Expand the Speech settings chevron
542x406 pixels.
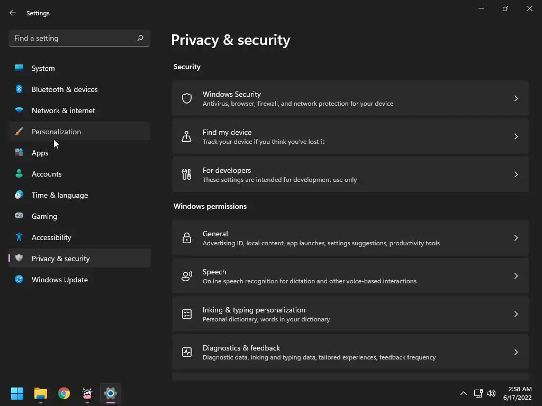point(516,276)
